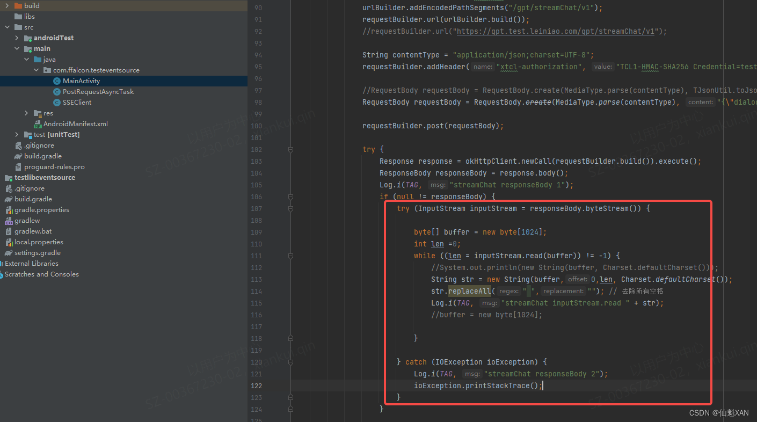Image resolution: width=757 pixels, height=422 pixels.
Task: Fold the try block at line 102
Action: (290, 150)
